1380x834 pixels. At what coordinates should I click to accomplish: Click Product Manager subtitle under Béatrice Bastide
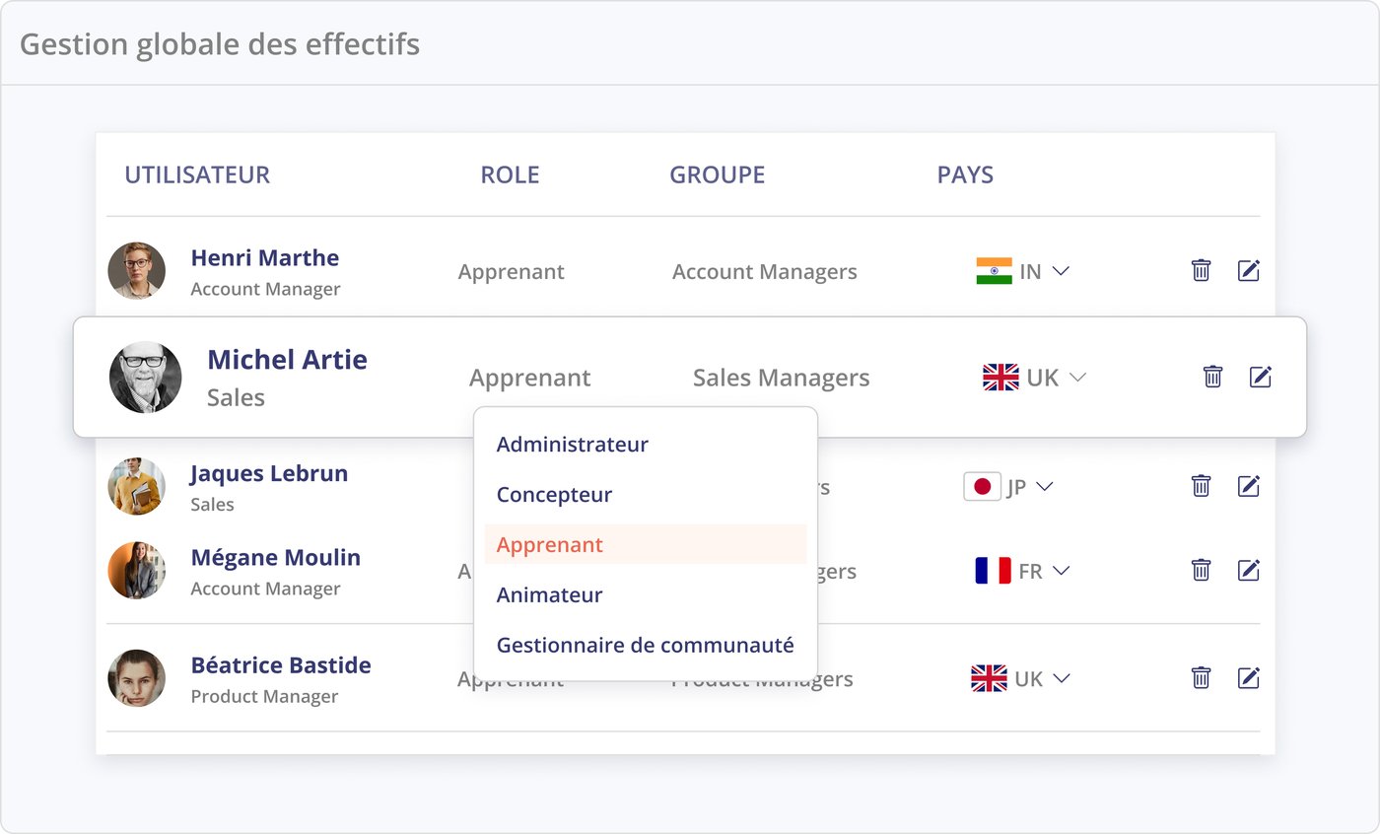[264, 696]
